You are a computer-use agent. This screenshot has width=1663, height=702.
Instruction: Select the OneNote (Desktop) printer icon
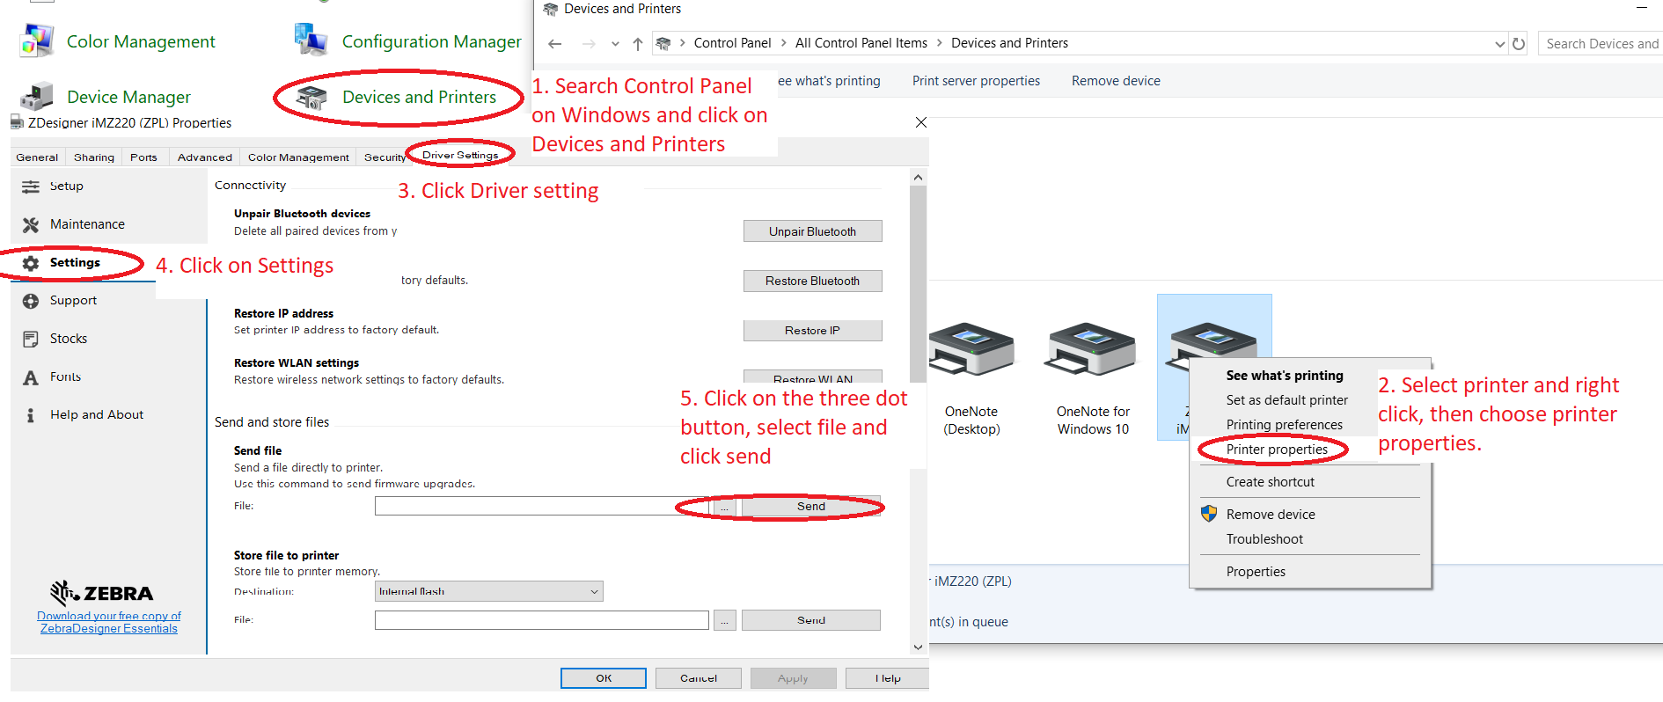point(971,352)
